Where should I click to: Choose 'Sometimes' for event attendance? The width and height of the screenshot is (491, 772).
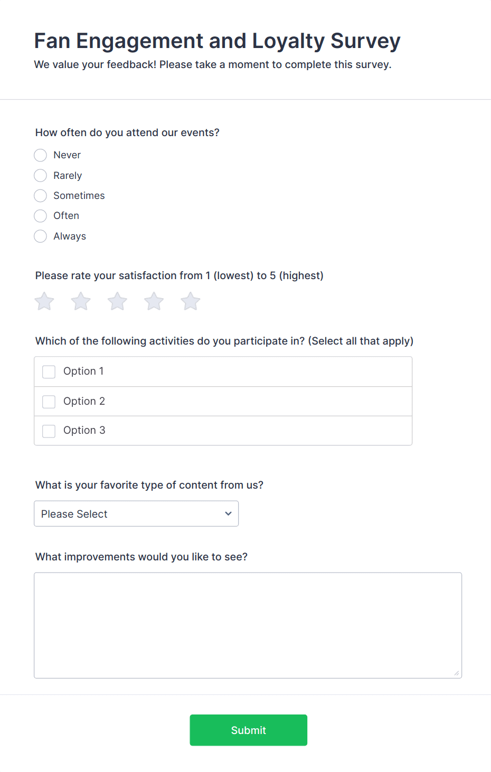[x=40, y=195]
